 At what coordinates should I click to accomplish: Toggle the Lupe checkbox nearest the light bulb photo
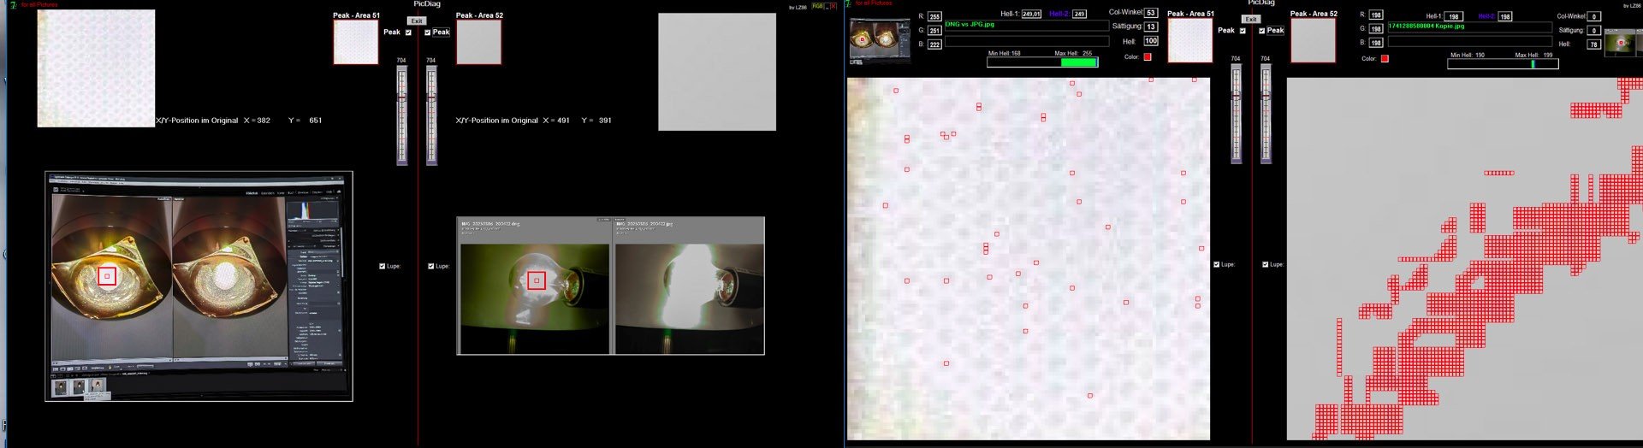pos(431,266)
